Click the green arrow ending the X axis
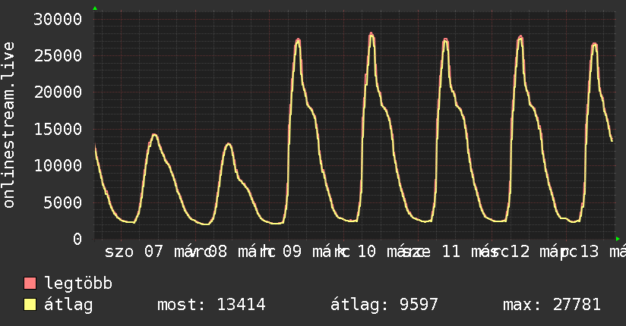The height and width of the screenshot is (326, 626). pos(618,238)
